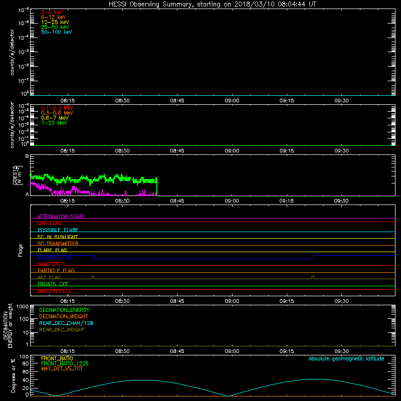
Task: Click the 100 value on Degrees or % axis
Action: tap(24, 357)
